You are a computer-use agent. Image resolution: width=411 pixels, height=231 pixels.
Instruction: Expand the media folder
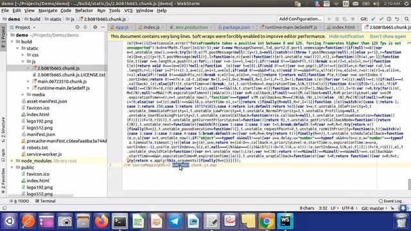23,94
